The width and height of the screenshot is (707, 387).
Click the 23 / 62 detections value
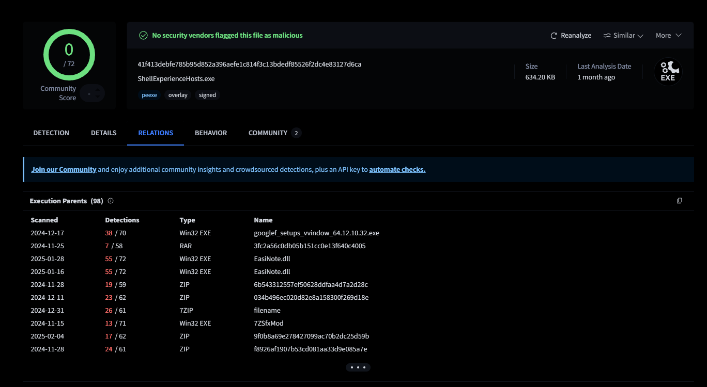pos(115,298)
